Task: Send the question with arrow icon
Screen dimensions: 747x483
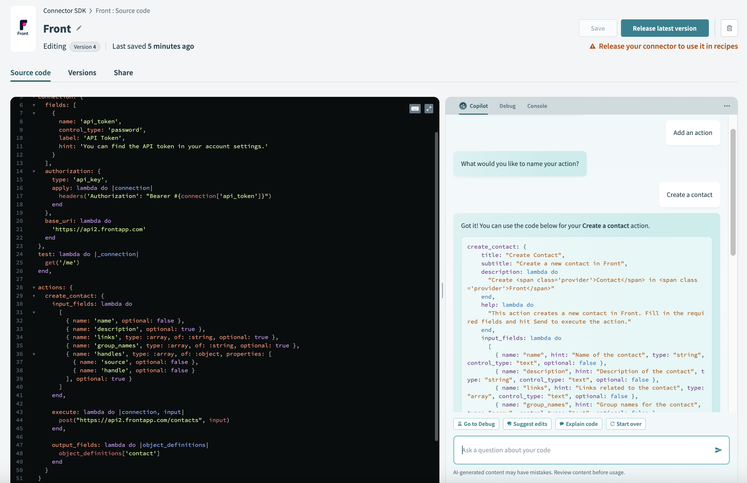Action: (718, 450)
